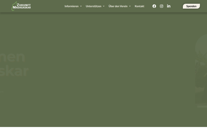Viewport: 207px width, 129px height.
Task: Open the LinkedIn profile icon
Action: 169,6
